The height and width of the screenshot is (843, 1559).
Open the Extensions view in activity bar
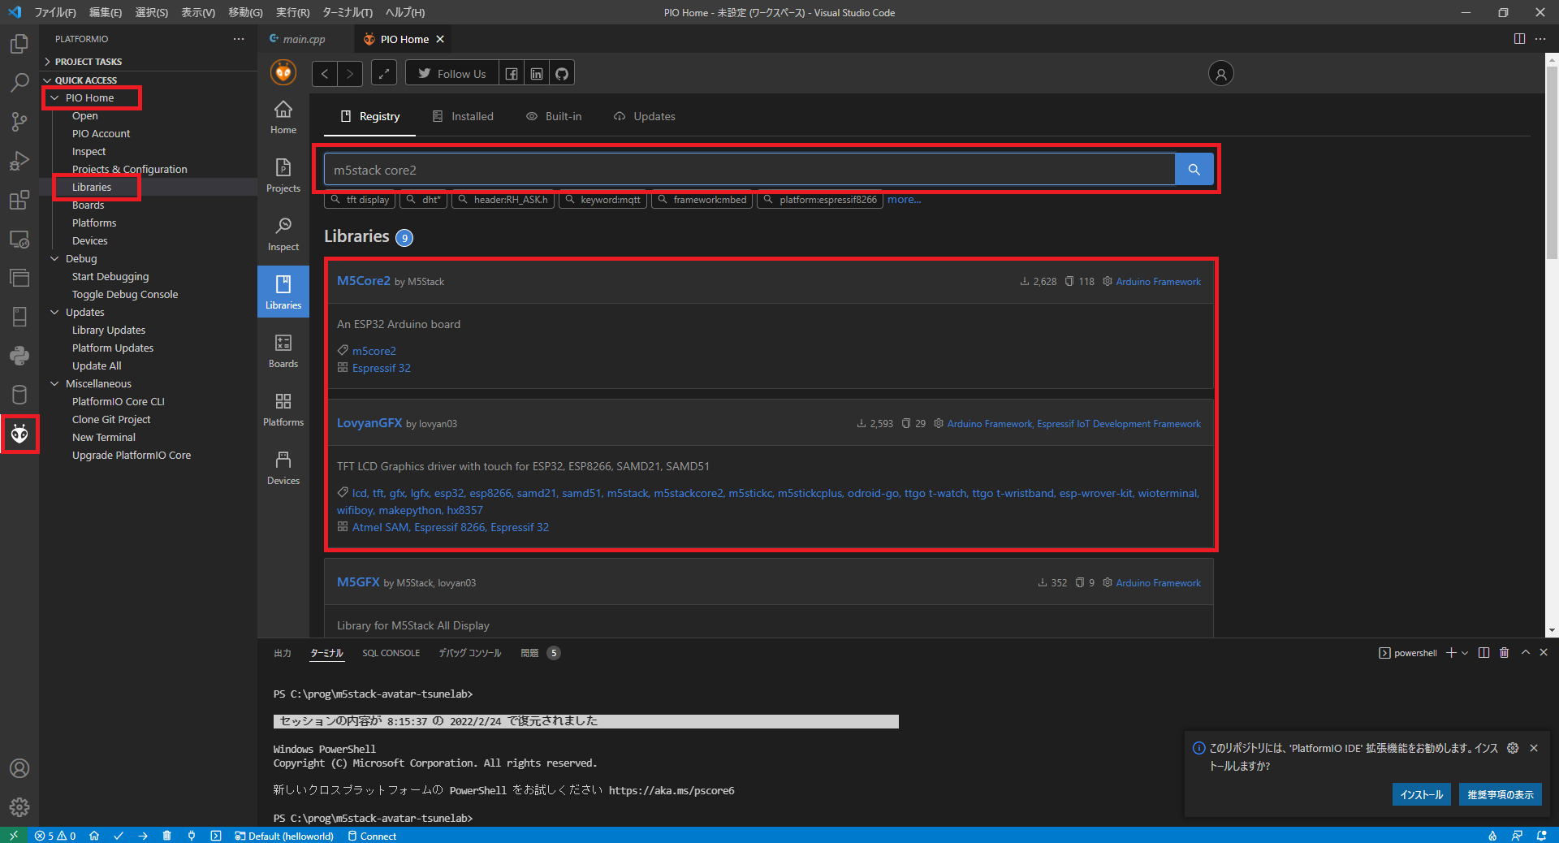[19, 200]
